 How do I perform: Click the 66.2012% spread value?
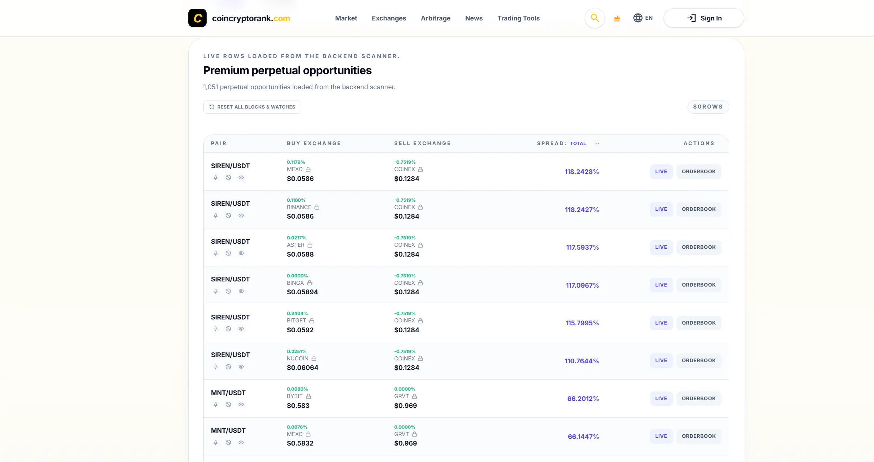[583, 399]
